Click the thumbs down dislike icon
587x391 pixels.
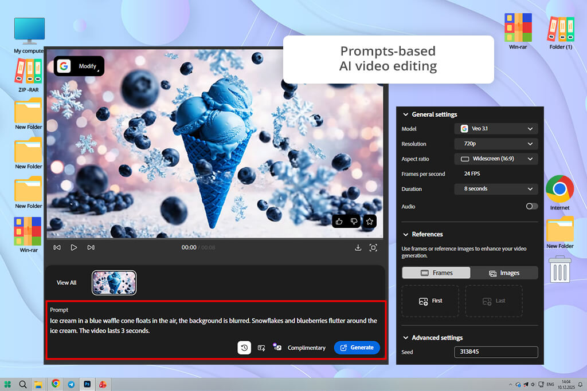pyautogui.click(x=354, y=222)
